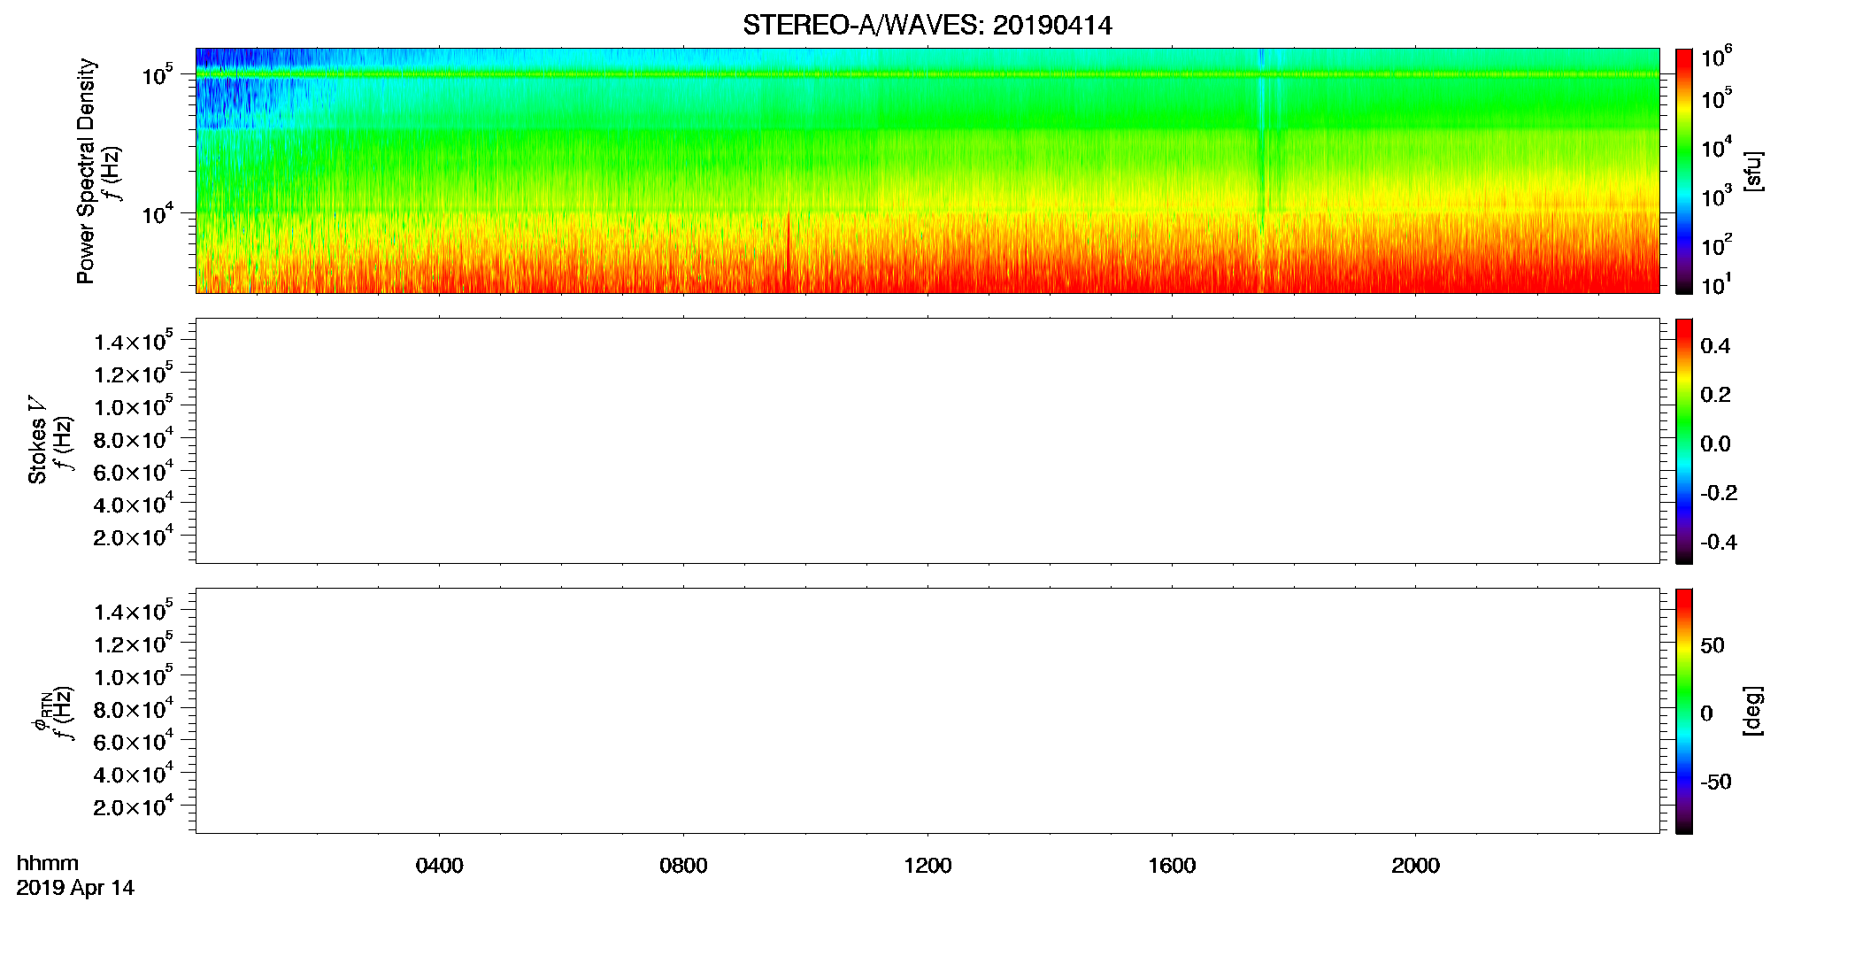Click the 2000 time axis label

(x=1415, y=866)
